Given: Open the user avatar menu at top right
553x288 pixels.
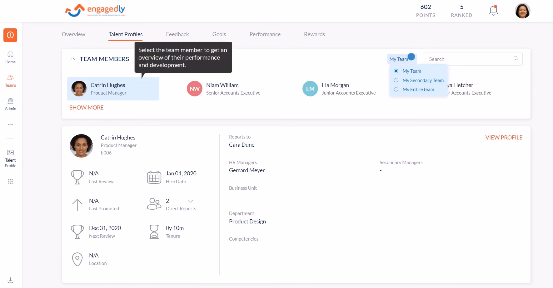Looking at the screenshot, I should point(522,11).
